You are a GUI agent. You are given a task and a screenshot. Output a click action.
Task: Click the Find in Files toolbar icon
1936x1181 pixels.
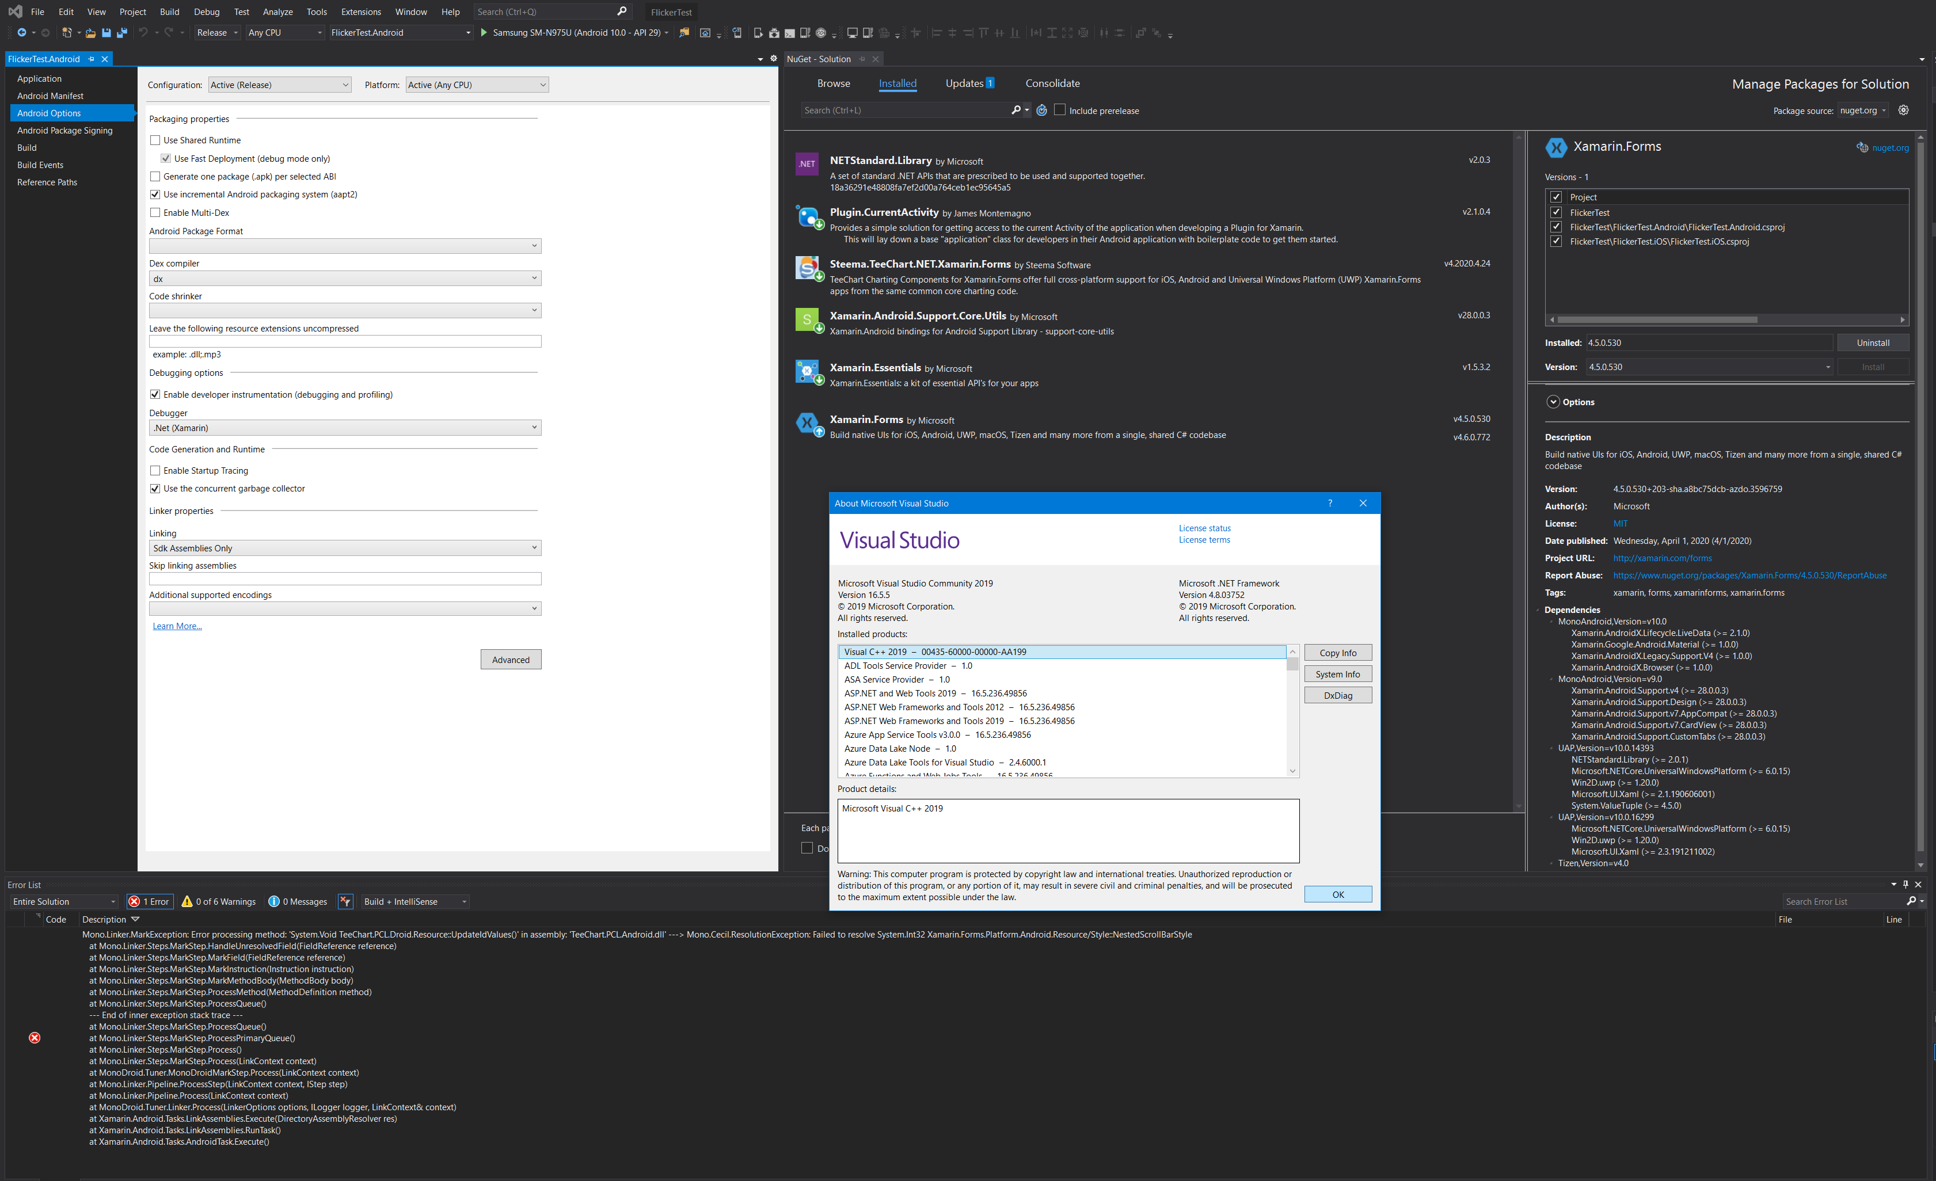(684, 32)
